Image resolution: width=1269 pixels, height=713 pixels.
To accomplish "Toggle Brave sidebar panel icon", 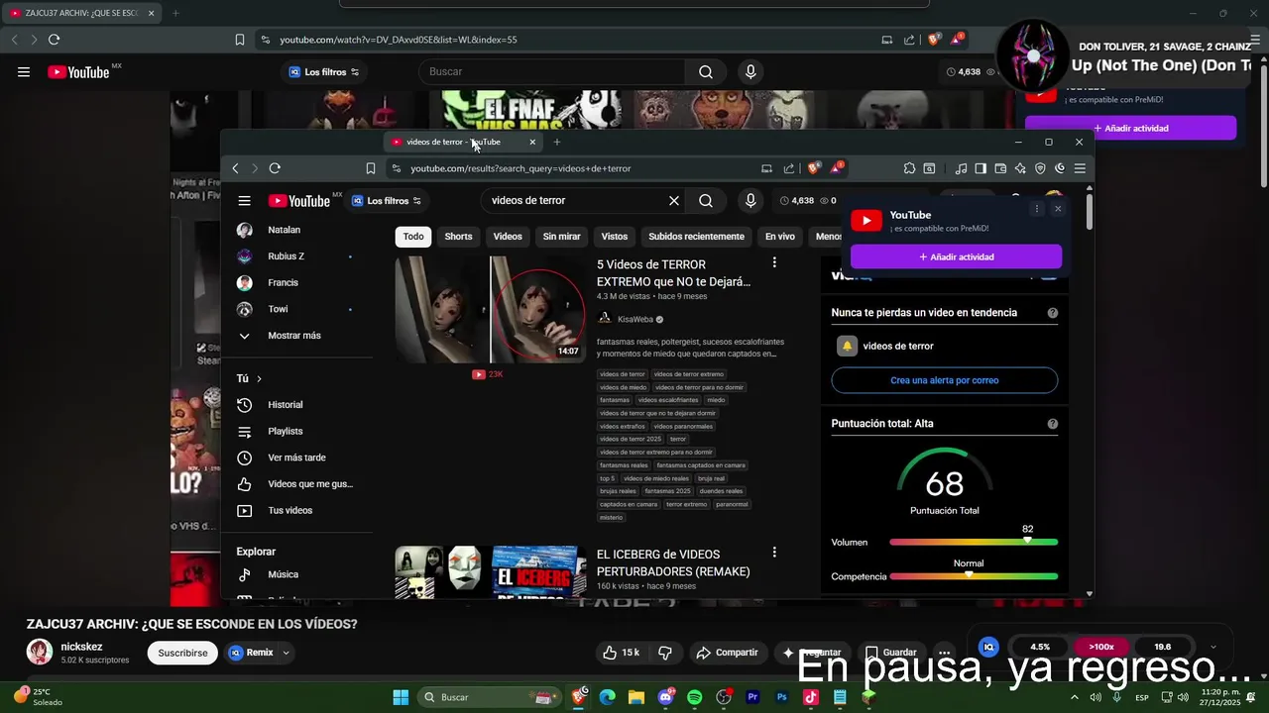I will pos(981,168).
